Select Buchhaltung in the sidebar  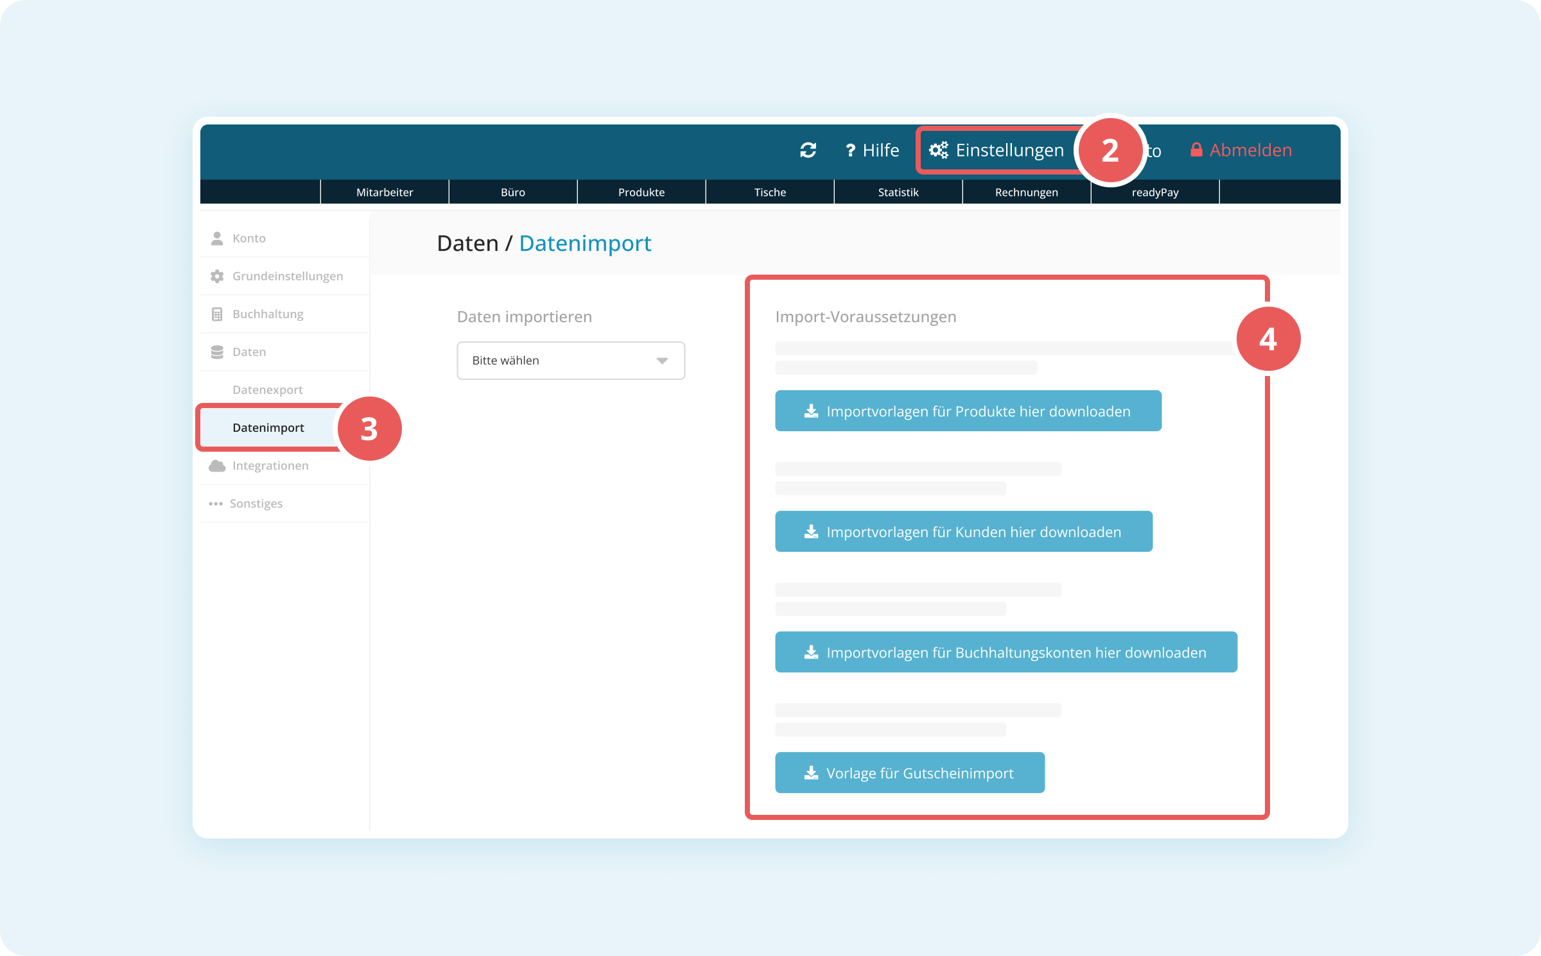[x=285, y=314]
